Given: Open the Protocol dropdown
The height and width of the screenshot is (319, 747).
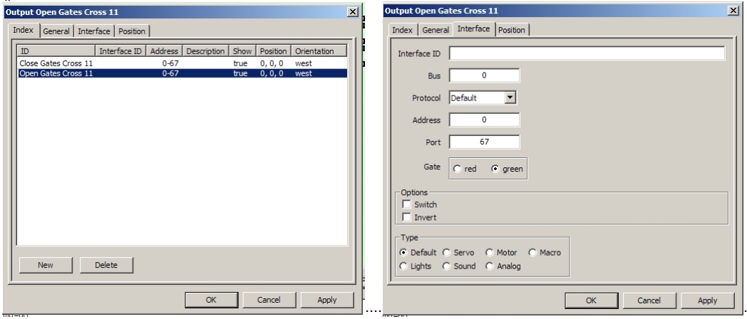Looking at the screenshot, I should (x=511, y=98).
